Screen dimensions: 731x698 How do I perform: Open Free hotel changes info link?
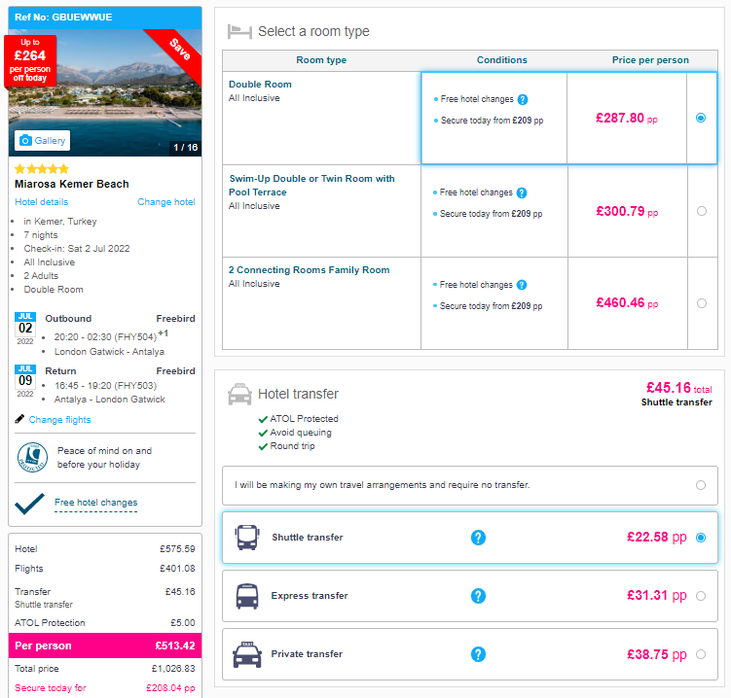[96, 503]
